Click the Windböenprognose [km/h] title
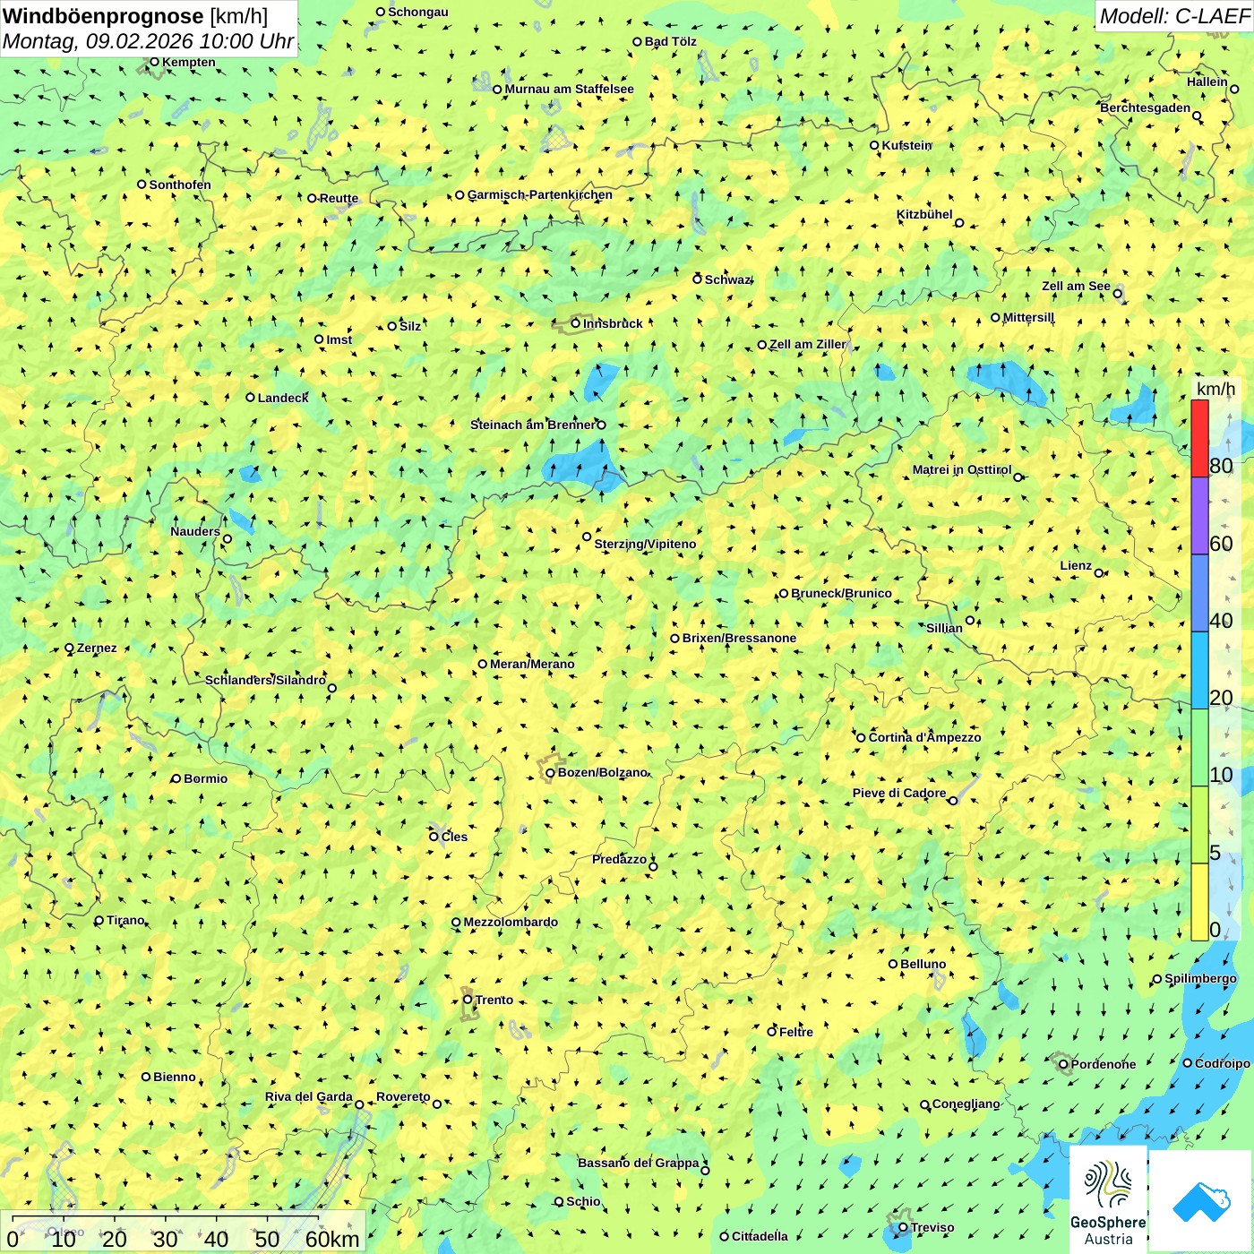1254x1254 pixels. click(135, 16)
